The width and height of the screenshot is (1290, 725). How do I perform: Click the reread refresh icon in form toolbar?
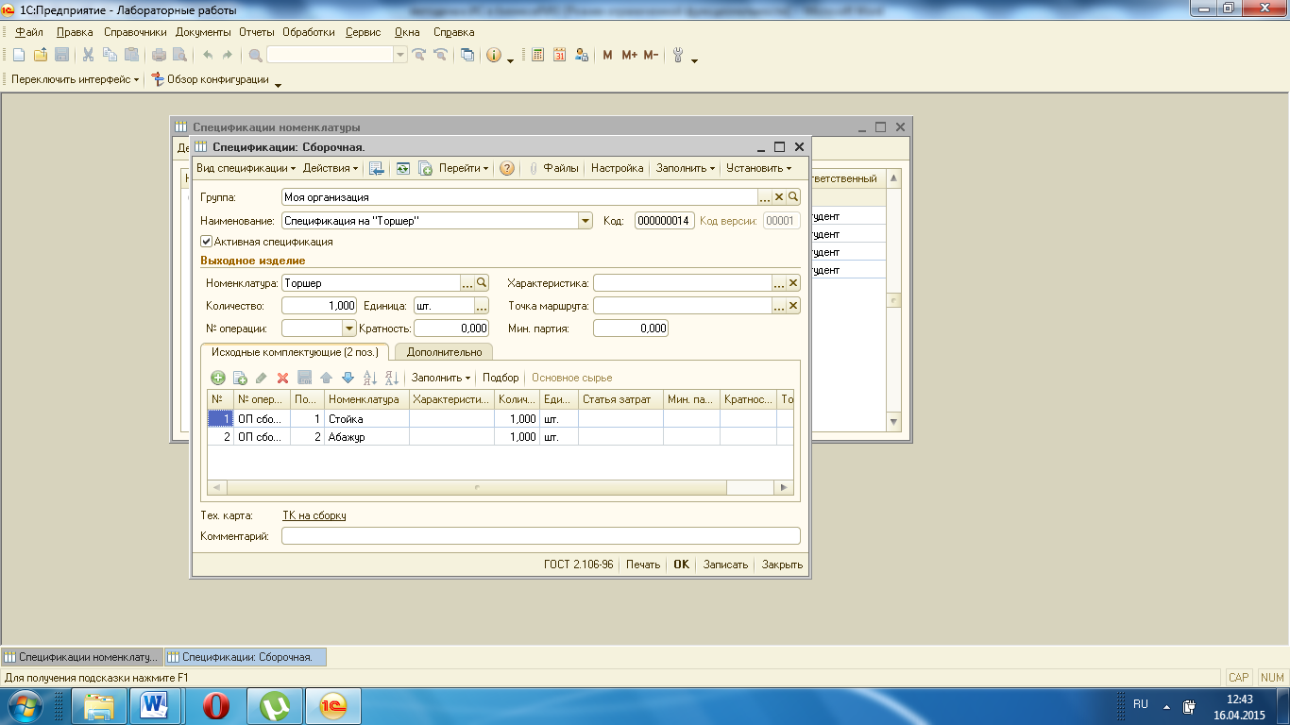tap(403, 168)
